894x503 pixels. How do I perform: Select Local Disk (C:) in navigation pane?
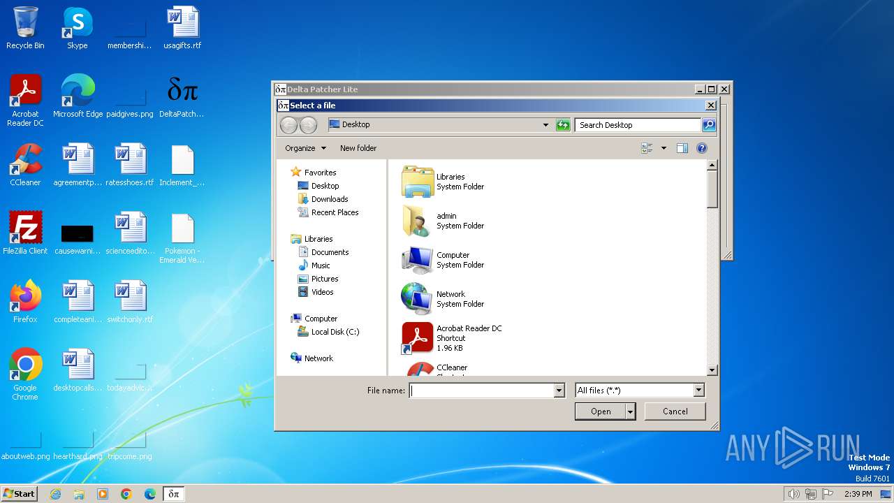click(x=328, y=332)
